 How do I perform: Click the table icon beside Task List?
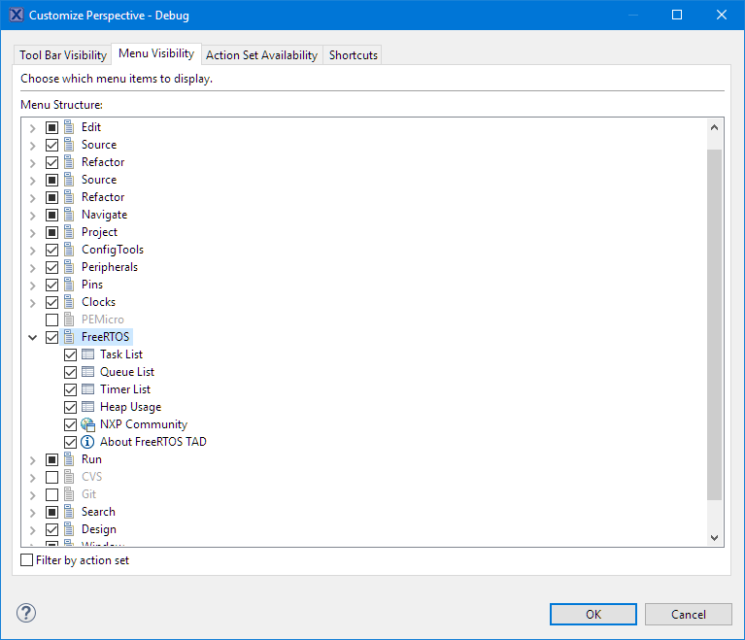click(87, 354)
